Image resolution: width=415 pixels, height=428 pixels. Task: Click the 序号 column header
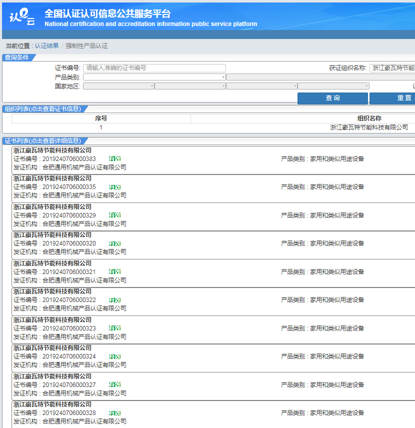(101, 118)
